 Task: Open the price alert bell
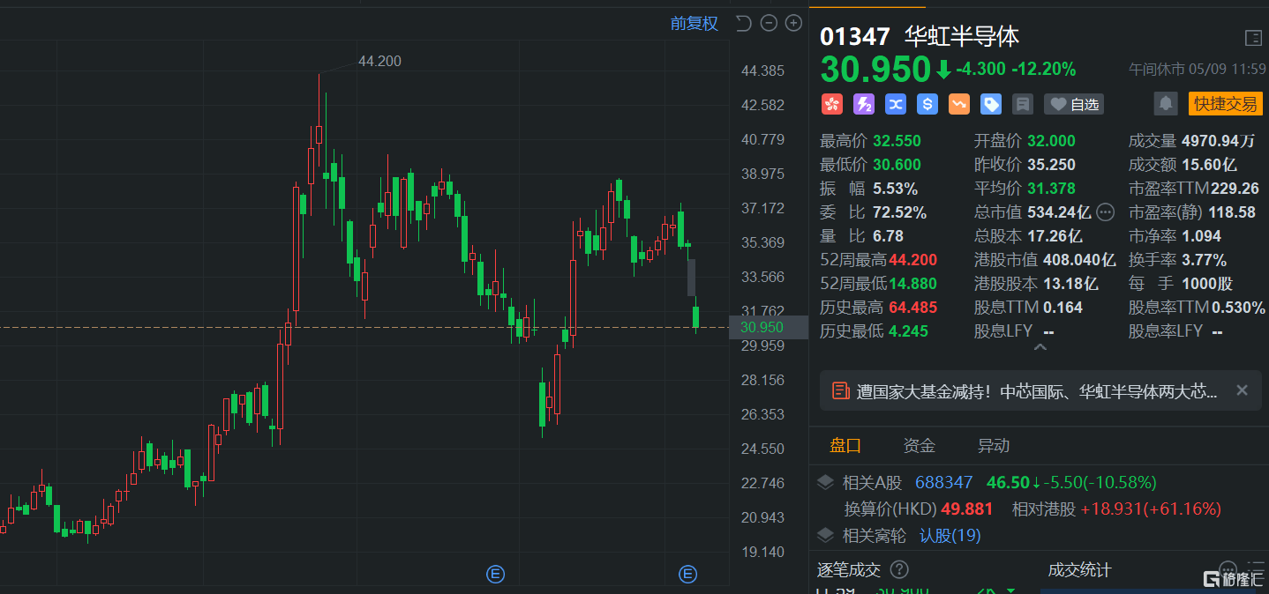(1166, 104)
